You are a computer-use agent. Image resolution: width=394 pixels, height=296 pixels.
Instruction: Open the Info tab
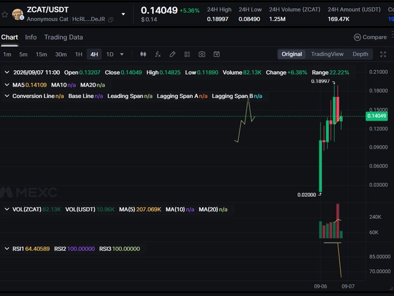(31, 37)
